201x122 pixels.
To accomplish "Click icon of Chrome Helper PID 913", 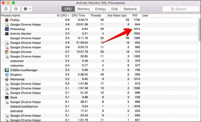I will click(x=7, y=84).
